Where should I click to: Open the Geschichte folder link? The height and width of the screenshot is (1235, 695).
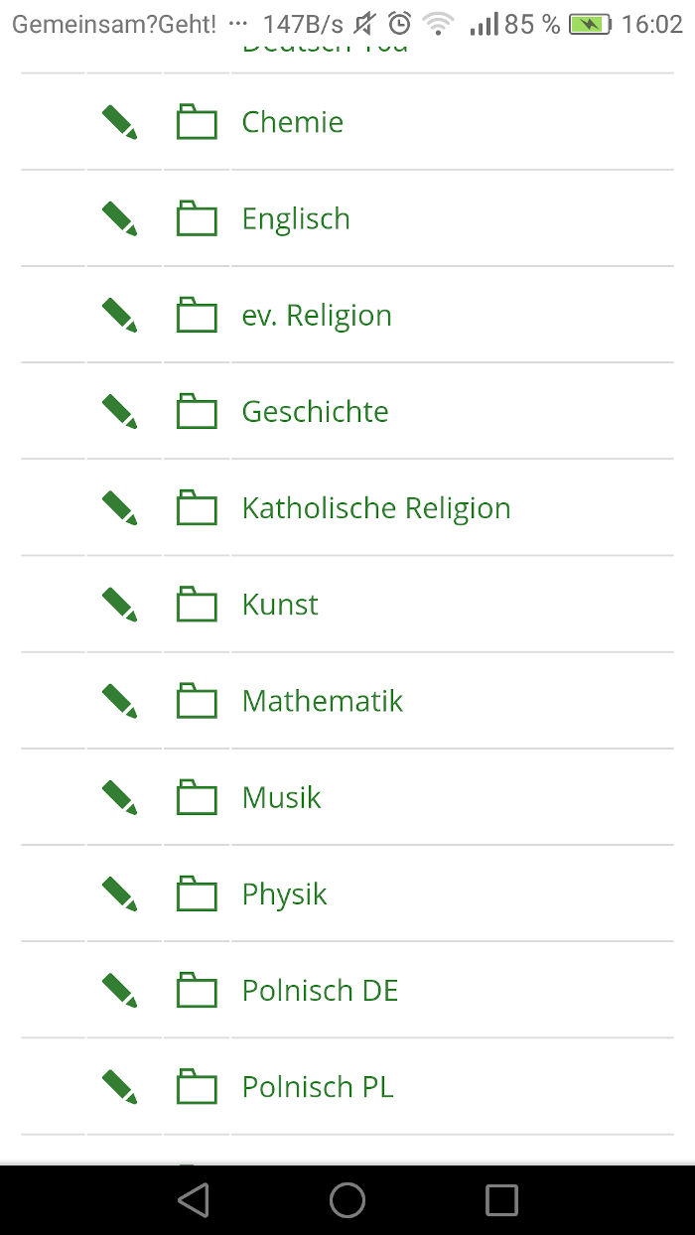point(316,411)
